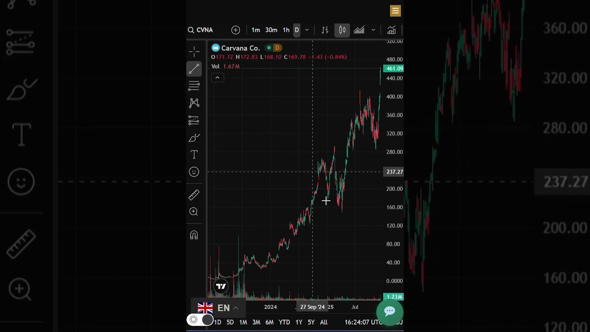Image resolution: width=590 pixels, height=332 pixels.
Task: Select the Bars chart style
Action: point(325,30)
